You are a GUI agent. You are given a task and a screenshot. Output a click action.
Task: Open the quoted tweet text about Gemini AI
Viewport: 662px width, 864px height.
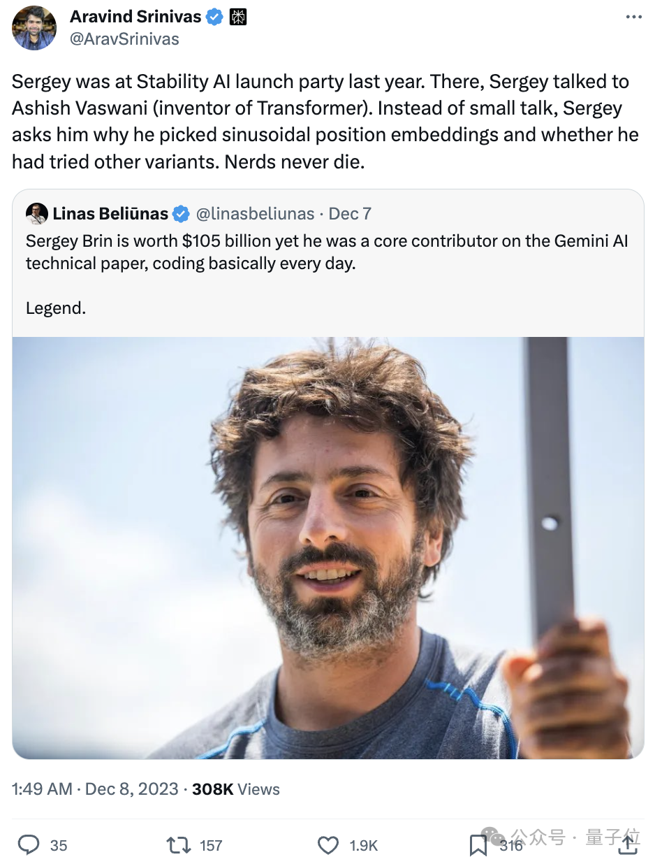click(327, 274)
